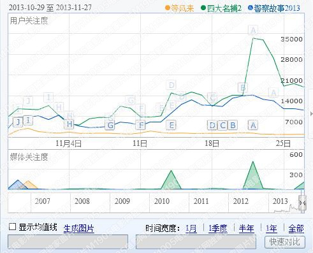Screen dimensions: 313x253
Task: Select the blue B event marker
Action: point(233,126)
